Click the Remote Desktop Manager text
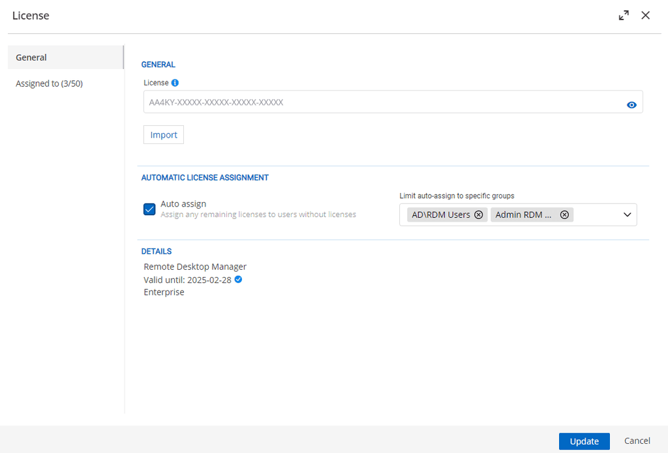This screenshot has width=668, height=453. tap(195, 267)
